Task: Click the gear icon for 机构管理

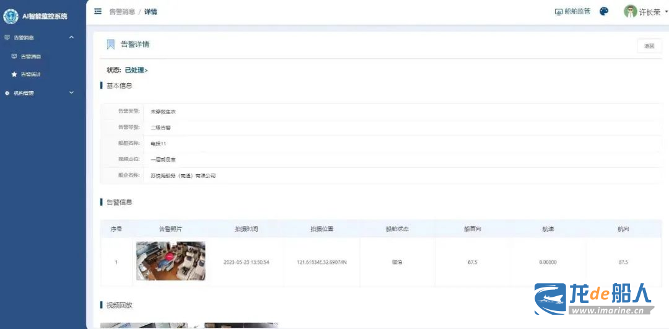Action: pyautogui.click(x=7, y=93)
